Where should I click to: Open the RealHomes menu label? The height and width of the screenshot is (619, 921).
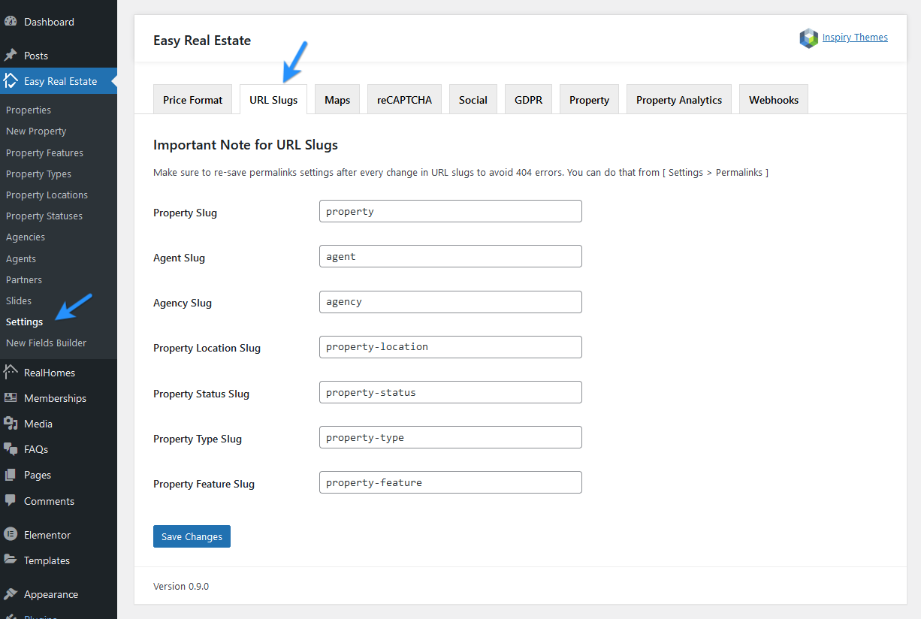coord(50,373)
